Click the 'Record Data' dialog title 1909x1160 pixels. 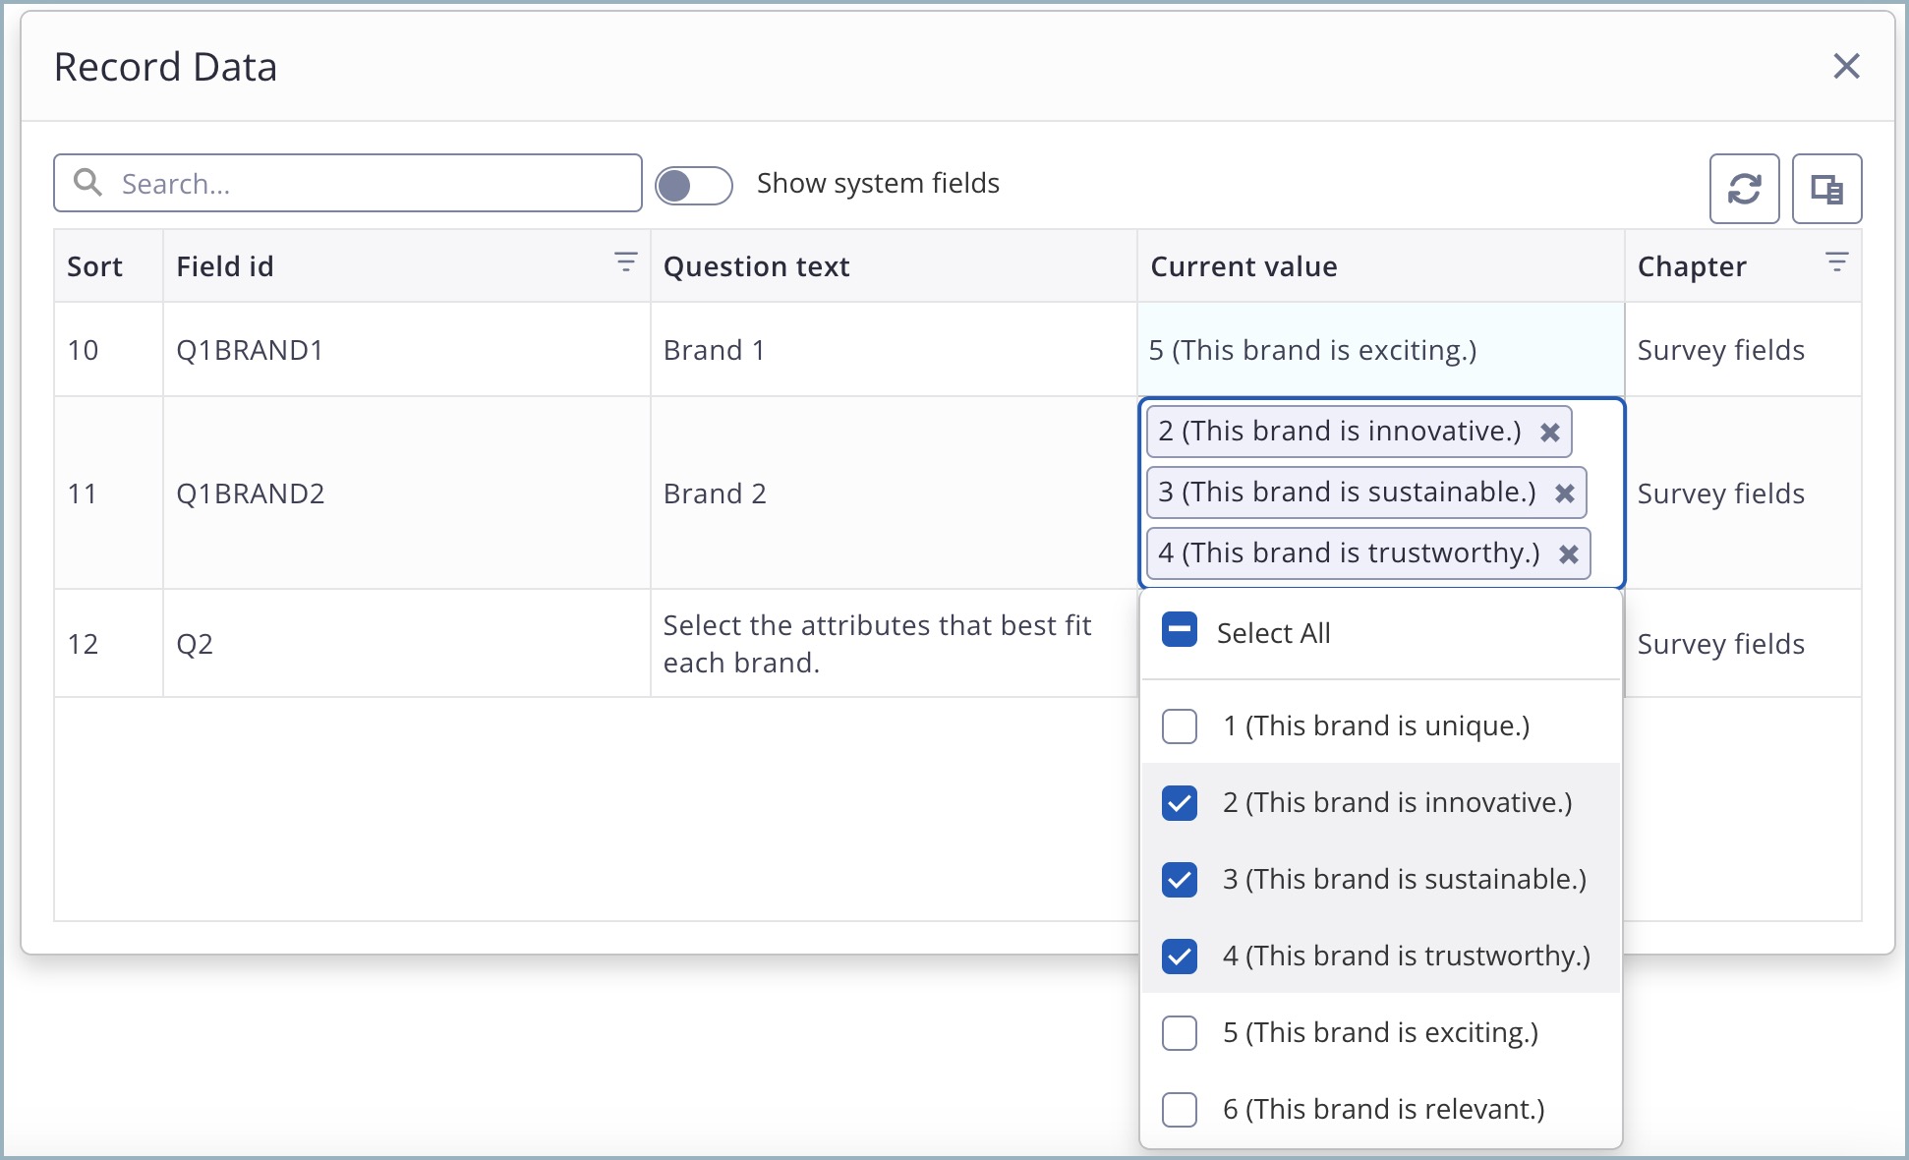[x=165, y=67]
